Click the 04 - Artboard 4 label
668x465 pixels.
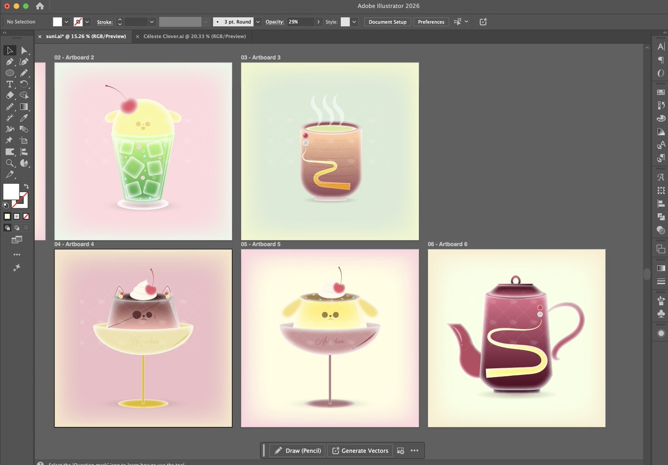74,244
